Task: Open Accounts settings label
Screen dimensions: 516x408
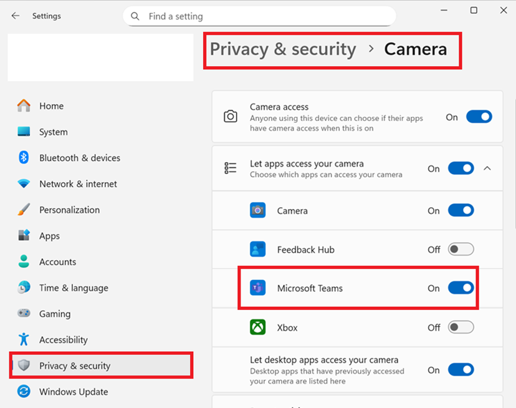Action: (57, 261)
